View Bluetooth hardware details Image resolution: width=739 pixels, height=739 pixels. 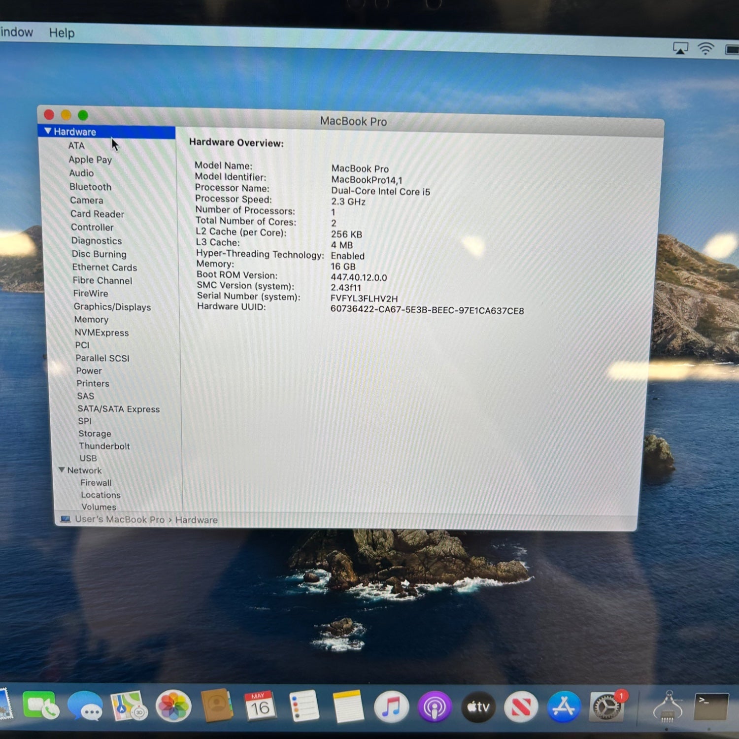[x=90, y=187]
